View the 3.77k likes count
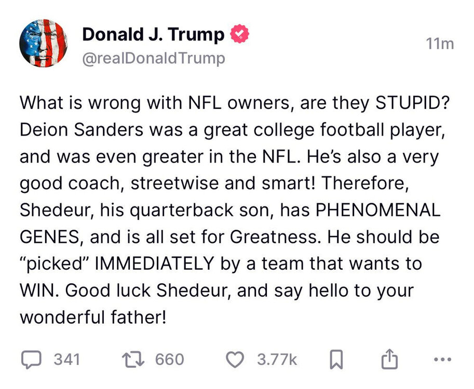This screenshot has width=474, height=389. click(x=277, y=359)
